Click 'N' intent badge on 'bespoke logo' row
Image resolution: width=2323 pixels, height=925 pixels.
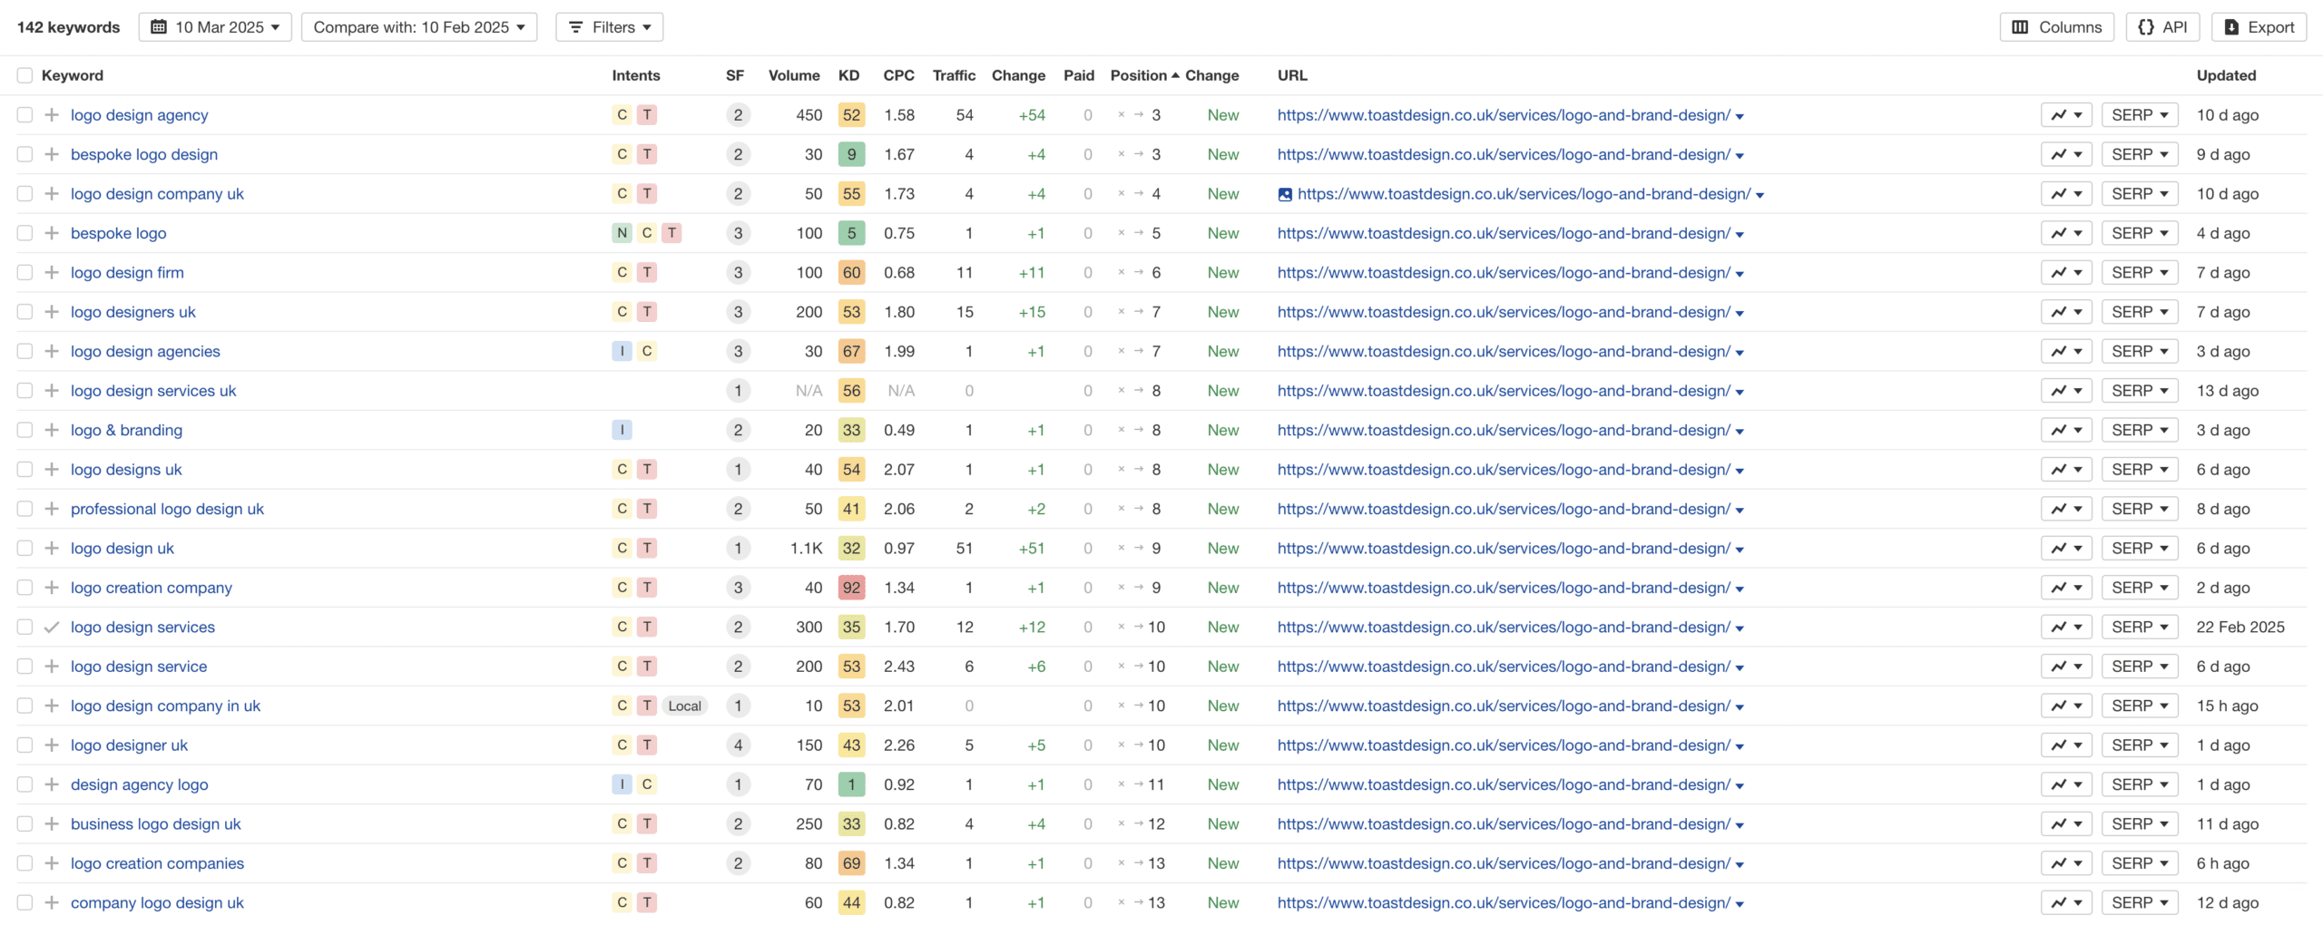coord(622,233)
